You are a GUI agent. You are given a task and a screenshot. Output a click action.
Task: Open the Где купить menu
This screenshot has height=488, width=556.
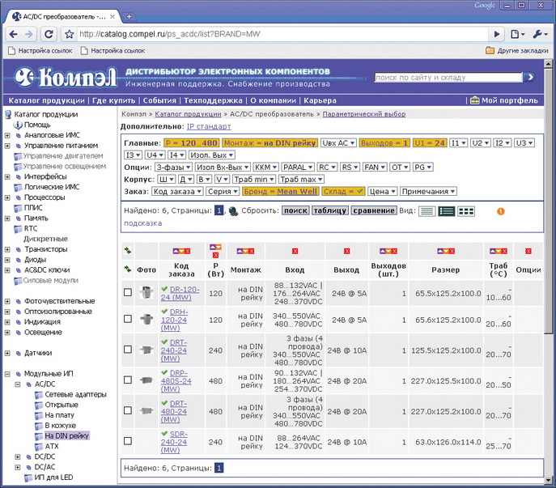[x=113, y=100]
